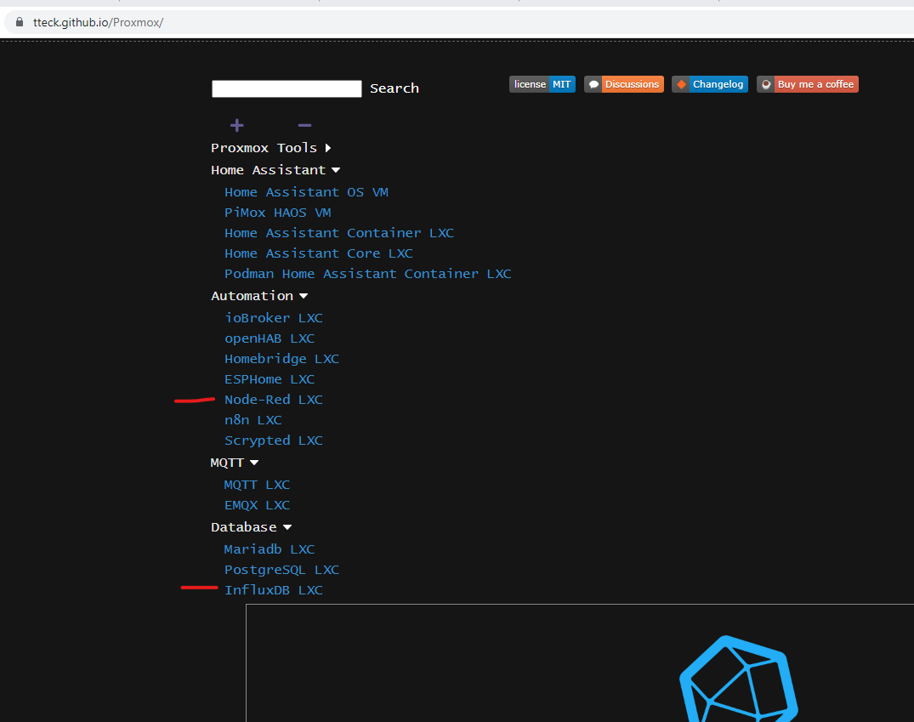Open MQTT LXC link
Screen dimensions: 914x722
(257, 486)
